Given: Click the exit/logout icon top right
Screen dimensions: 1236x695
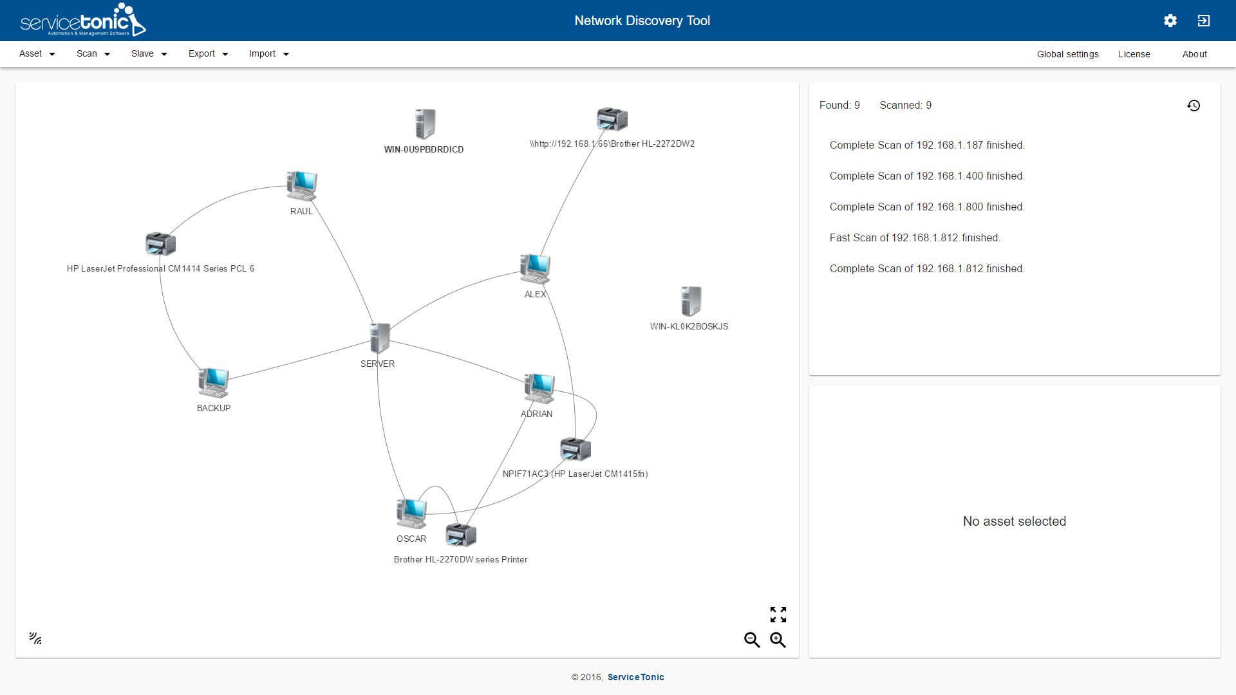Looking at the screenshot, I should (1204, 20).
